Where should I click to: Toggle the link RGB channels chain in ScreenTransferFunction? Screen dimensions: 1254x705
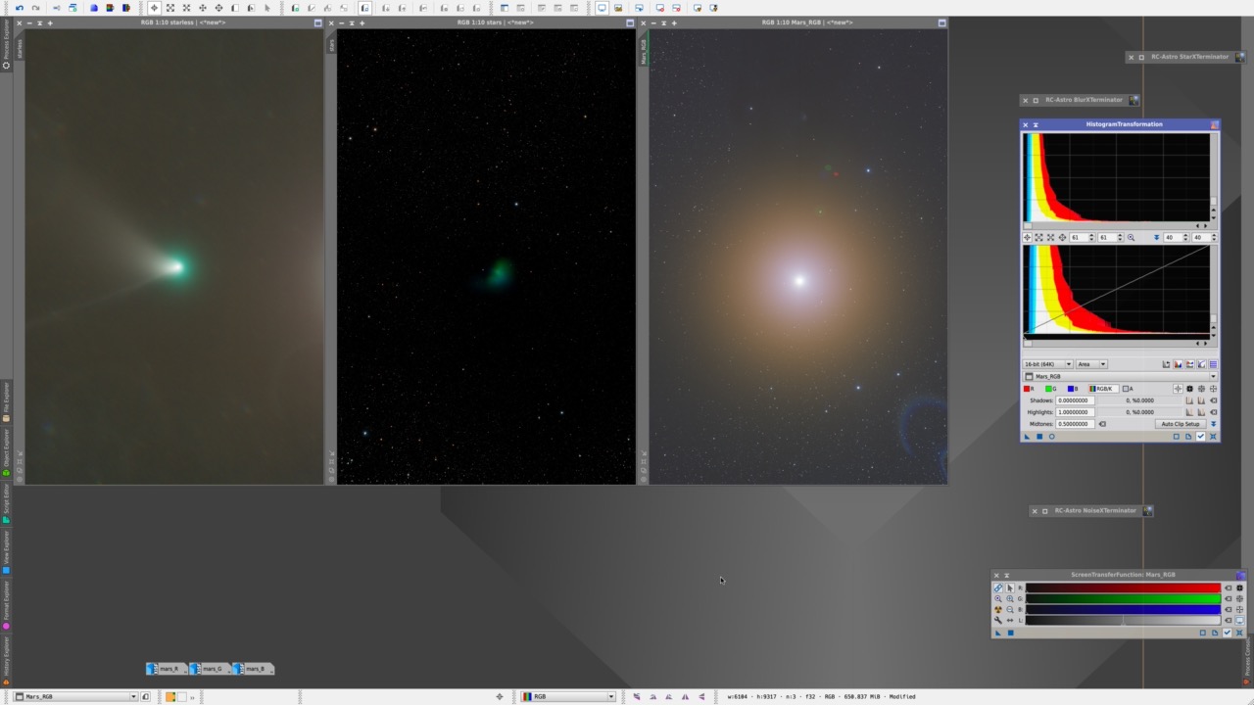point(998,587)
